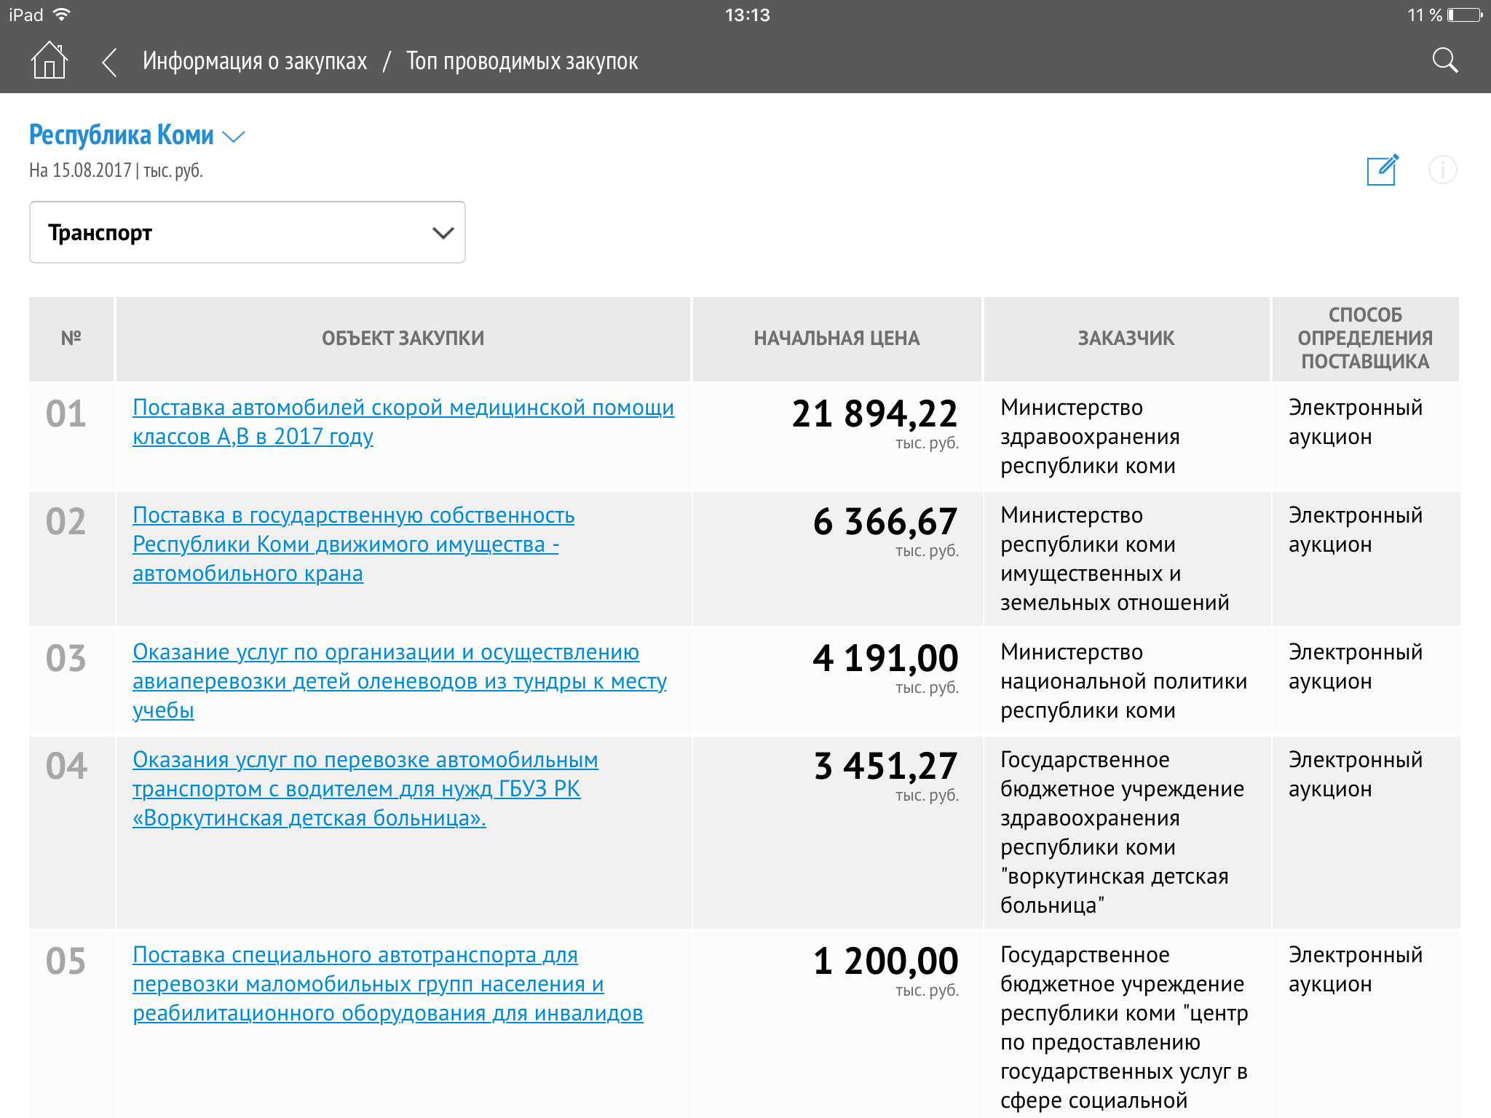This screenshot has height=1118, width=1491.
Task: Tap the blue edit note icon
Action: (x=1382, y=170)
